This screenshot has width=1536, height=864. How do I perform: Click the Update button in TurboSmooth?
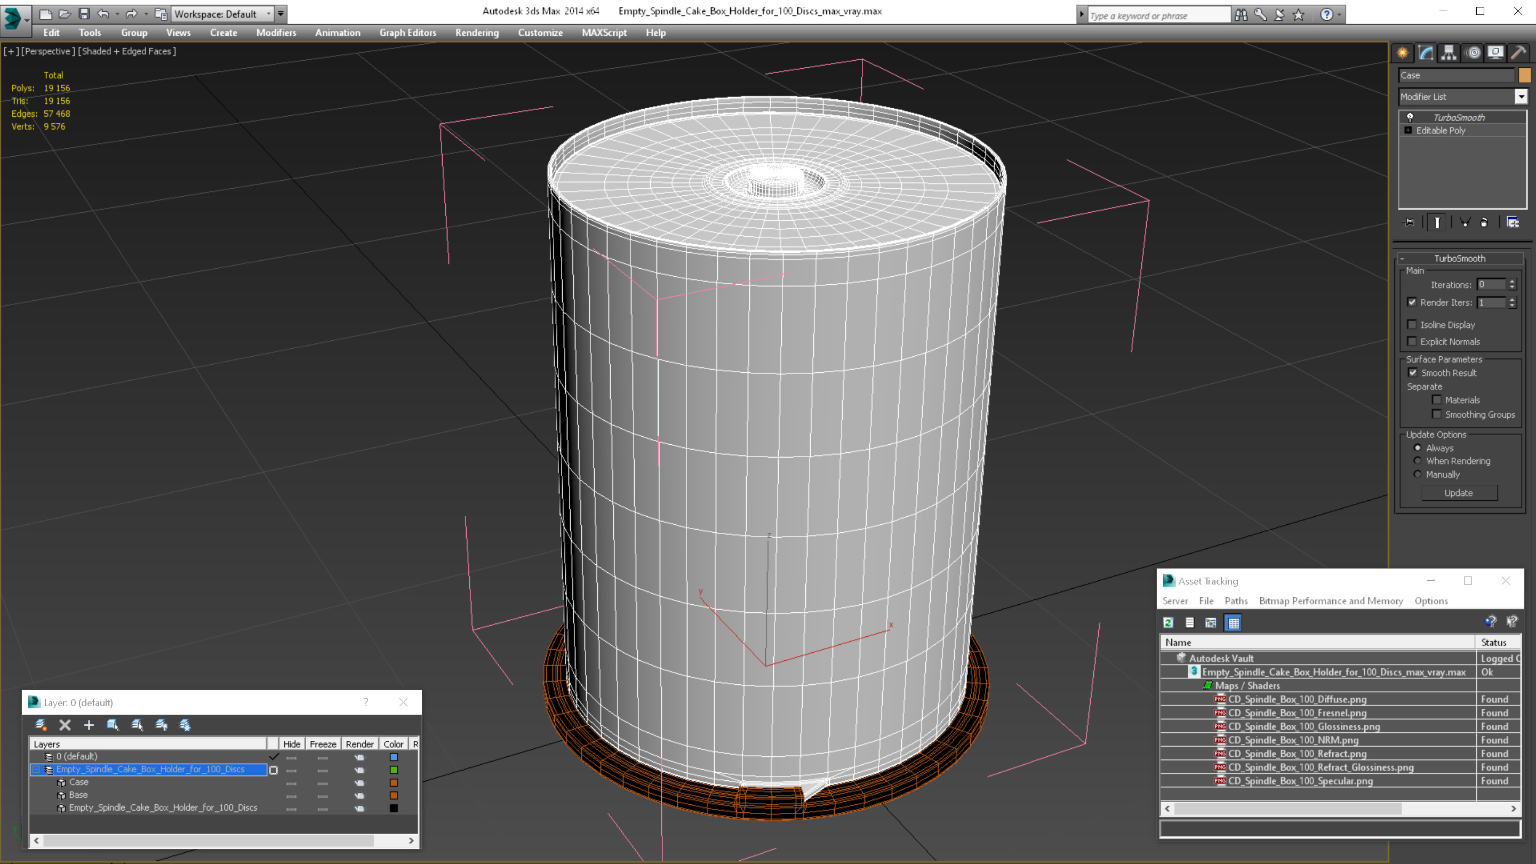coord(1459,493)
